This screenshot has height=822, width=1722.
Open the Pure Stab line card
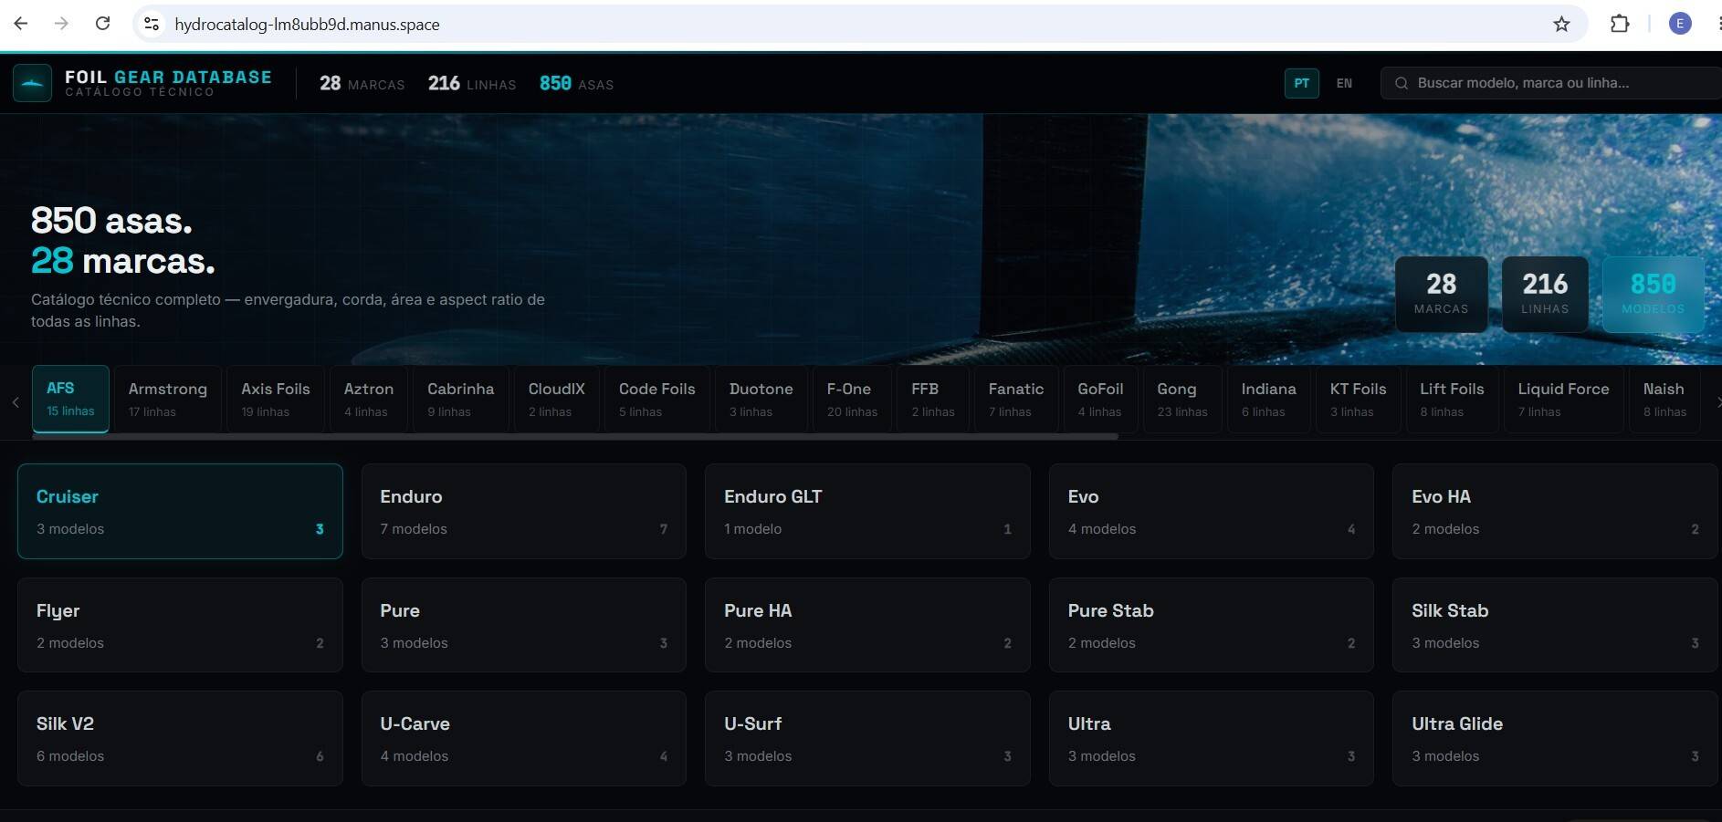pyautogui.click(x=1212, y=625)
